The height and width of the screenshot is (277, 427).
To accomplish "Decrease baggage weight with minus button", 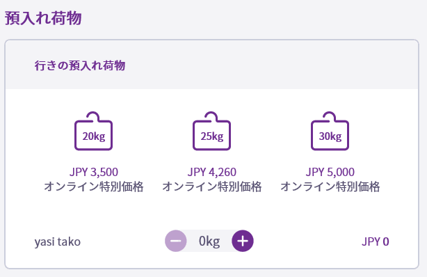I will [176, 241].
